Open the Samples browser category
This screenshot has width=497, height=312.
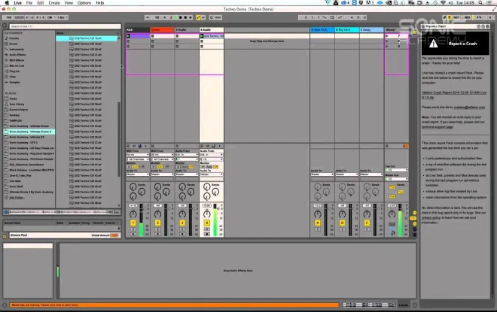click(14, 82)
